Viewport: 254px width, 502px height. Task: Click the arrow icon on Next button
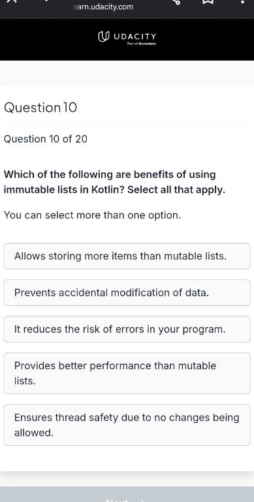tap(143, 501)
